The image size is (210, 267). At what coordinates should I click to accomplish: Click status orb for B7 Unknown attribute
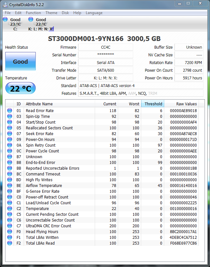[10, 157]
